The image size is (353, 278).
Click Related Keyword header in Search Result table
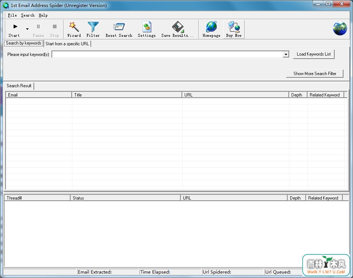point(325,95)
